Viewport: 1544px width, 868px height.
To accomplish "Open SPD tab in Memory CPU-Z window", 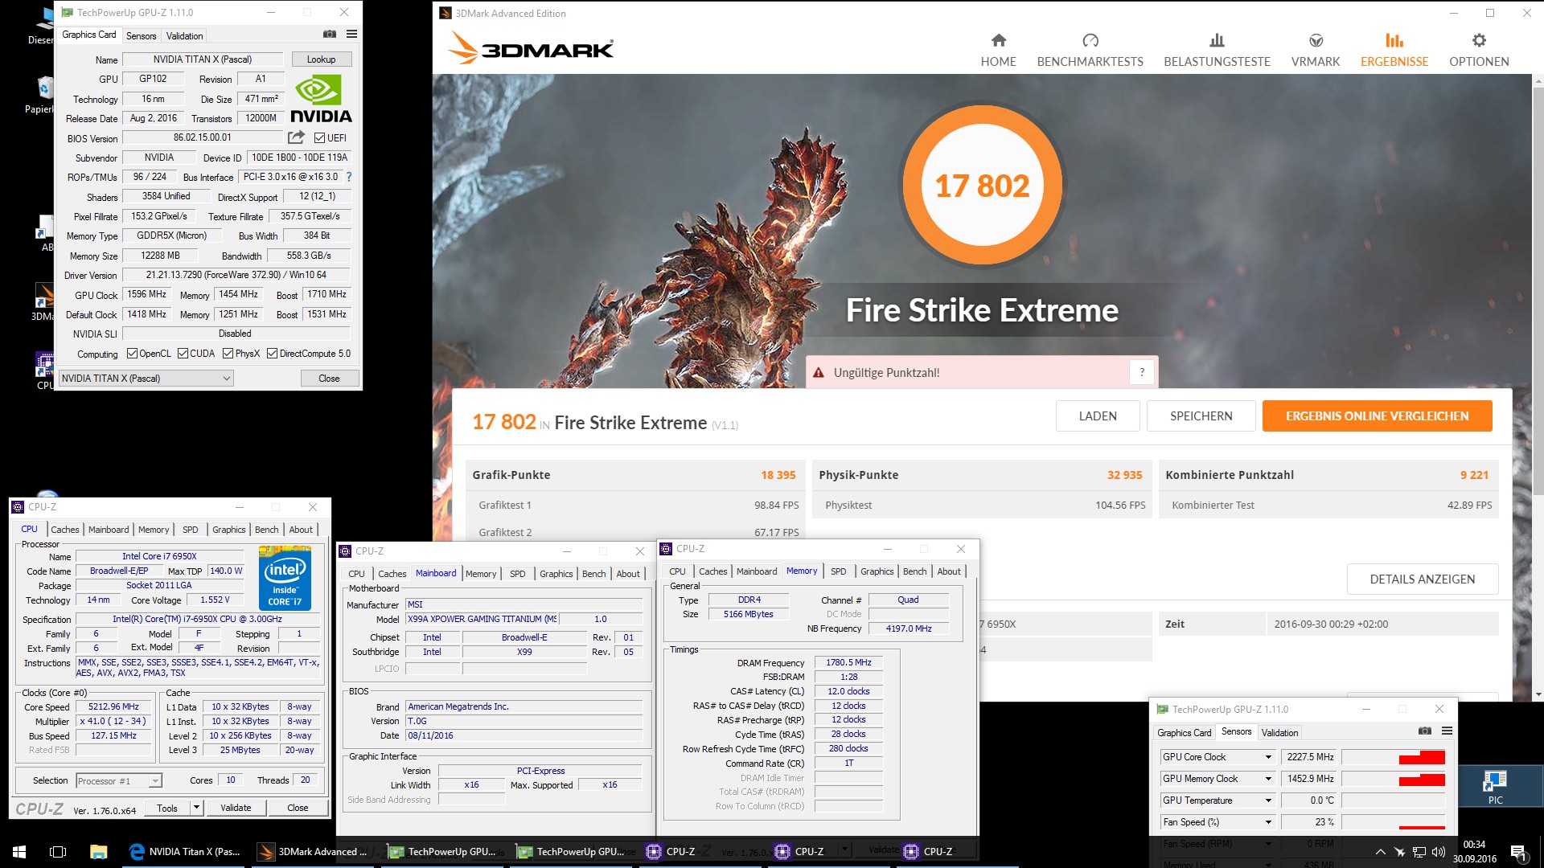I will pos(838,571).
